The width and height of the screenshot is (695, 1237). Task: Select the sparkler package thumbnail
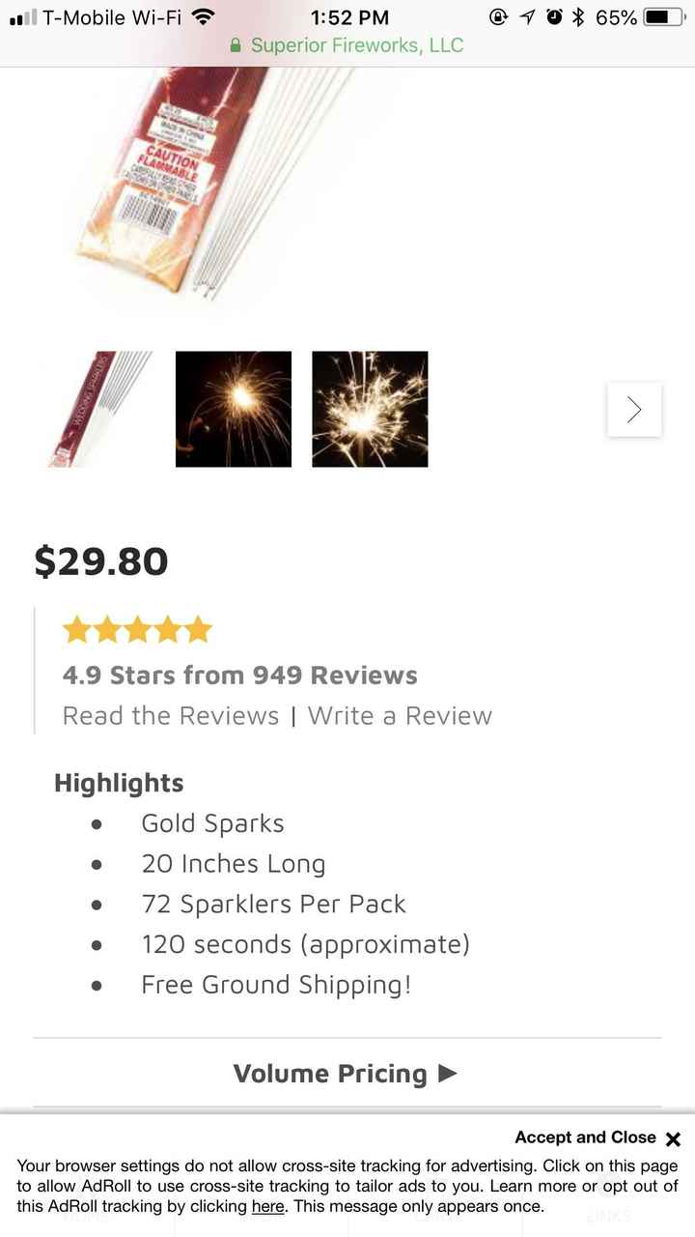click(97, 408)
